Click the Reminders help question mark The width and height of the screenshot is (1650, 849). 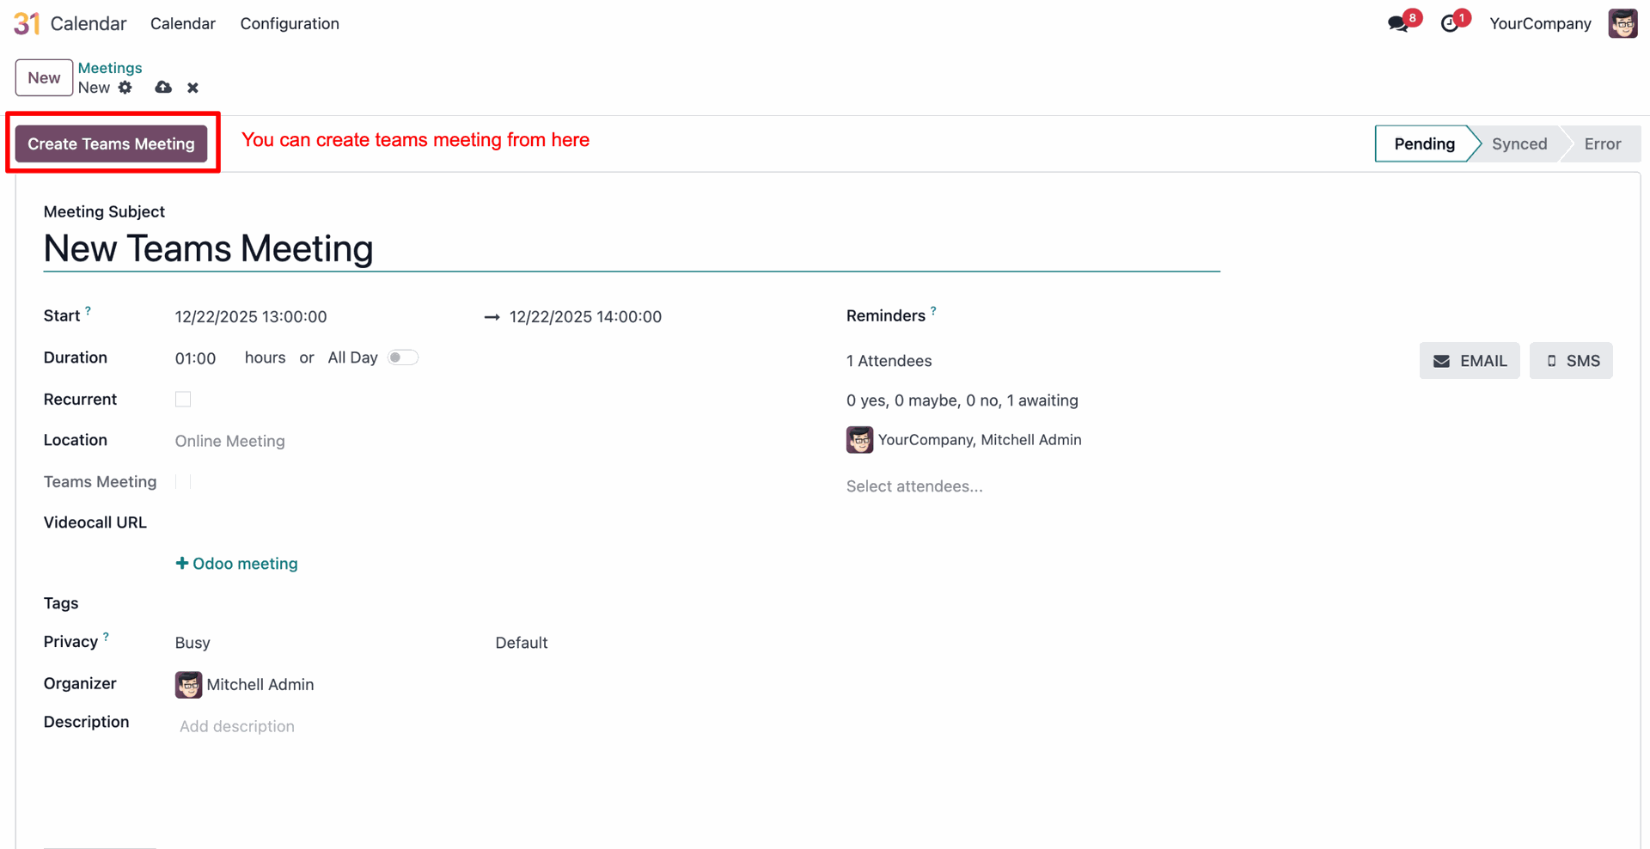tap(933, 311)
